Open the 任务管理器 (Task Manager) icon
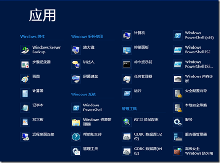220x163 pixels. (127, 79)
